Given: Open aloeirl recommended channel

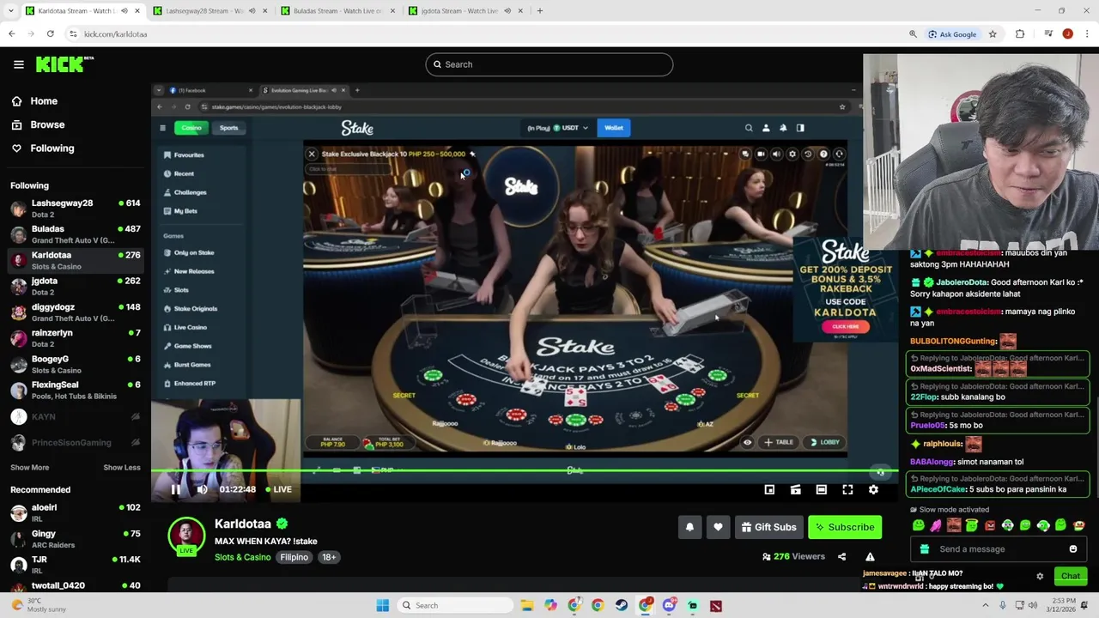Looking at the screenshot, I should point(76,512).
